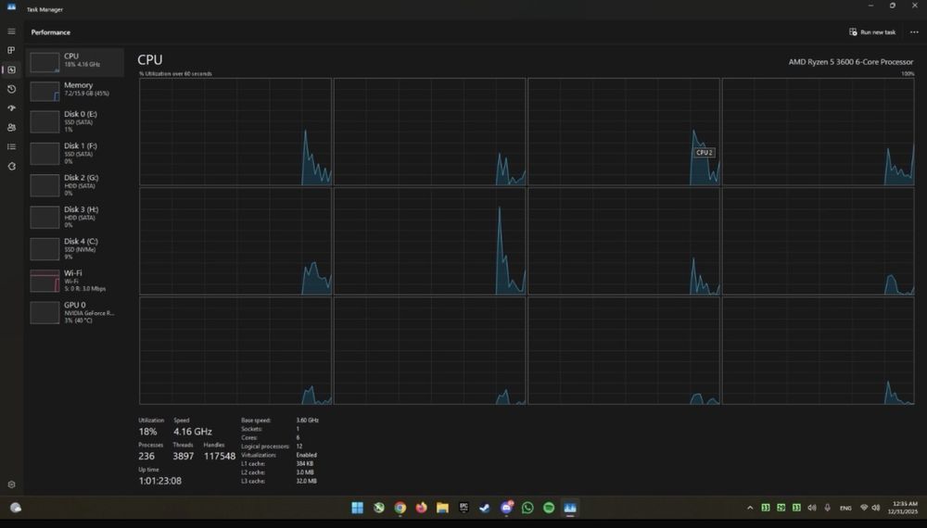Expand the hidden system tray icons chevron

750,508
